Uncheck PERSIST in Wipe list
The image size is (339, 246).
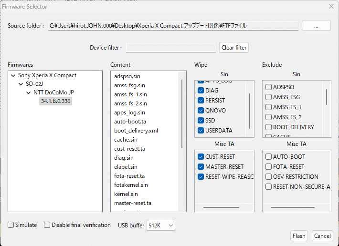coord(201,100)
